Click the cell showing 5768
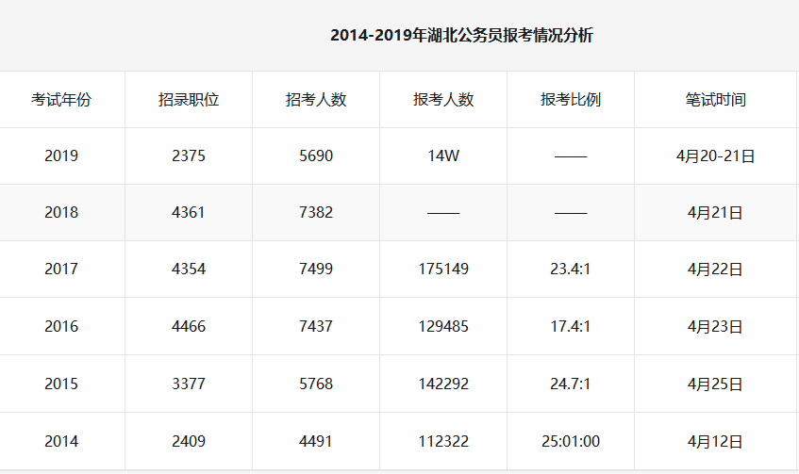The height and width of the screenshot is (474, 799). (316, 384)
